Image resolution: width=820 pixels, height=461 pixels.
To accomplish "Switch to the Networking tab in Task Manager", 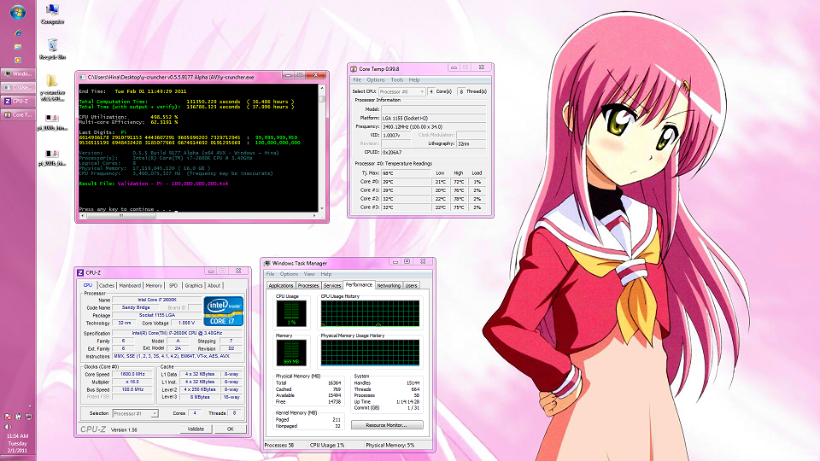I will point(389,285).
